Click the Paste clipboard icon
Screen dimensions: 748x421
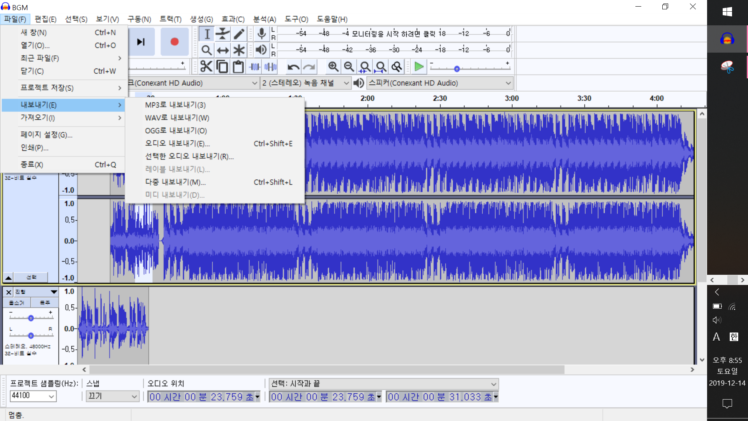point(238,67)
